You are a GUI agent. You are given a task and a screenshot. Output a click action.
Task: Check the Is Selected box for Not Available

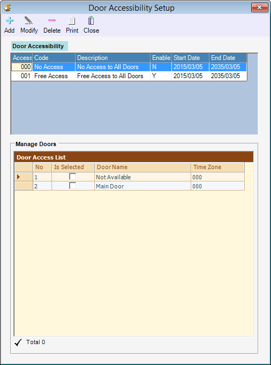click(73, 177)
